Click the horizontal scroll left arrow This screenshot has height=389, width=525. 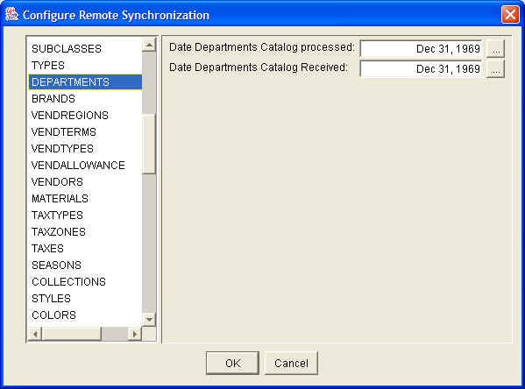(35, 334)
